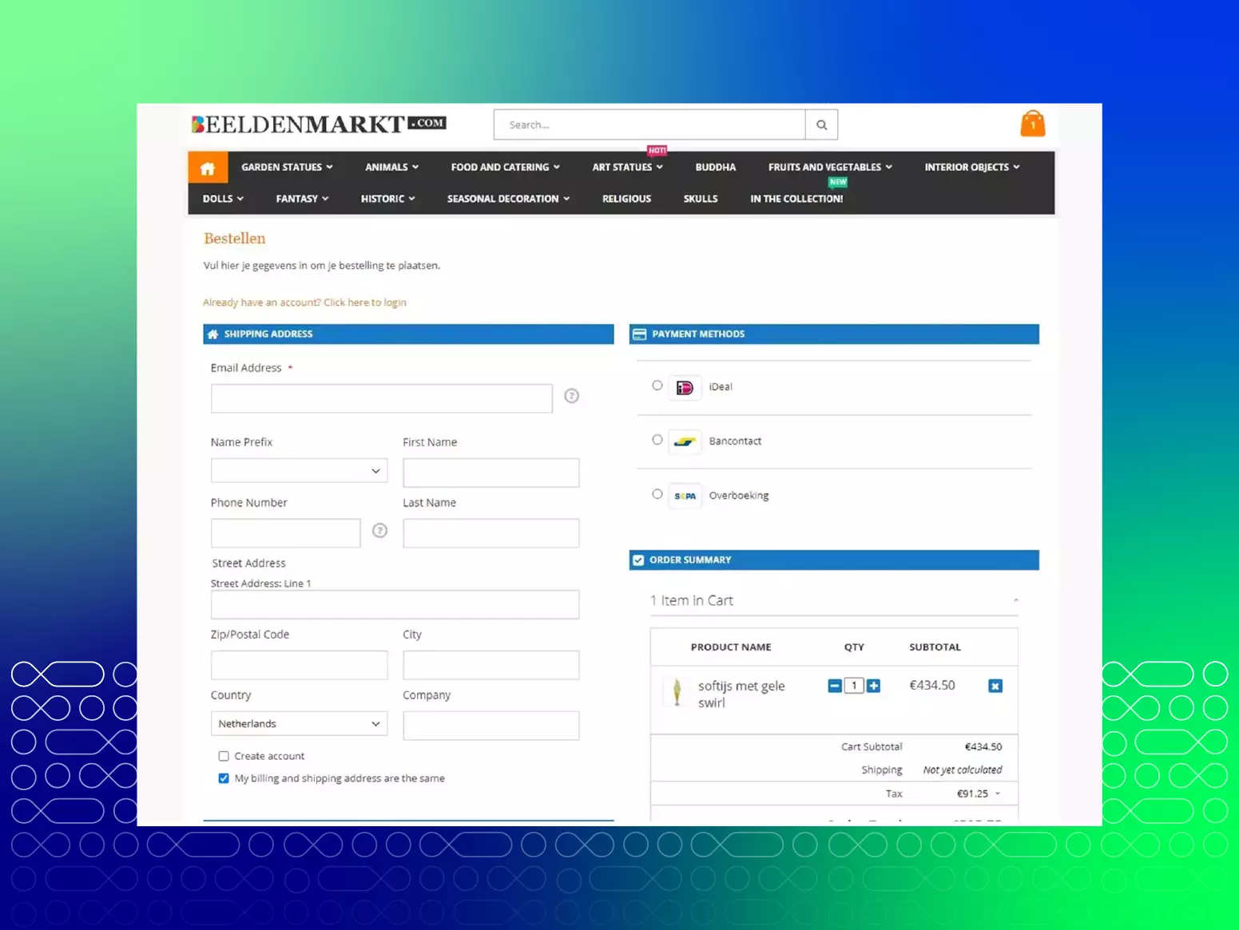The width and height of the screenshot is (1239, 930).
Task: Select the iDeal payment logo
Action: pyautogui.click(x=685, y=387)
